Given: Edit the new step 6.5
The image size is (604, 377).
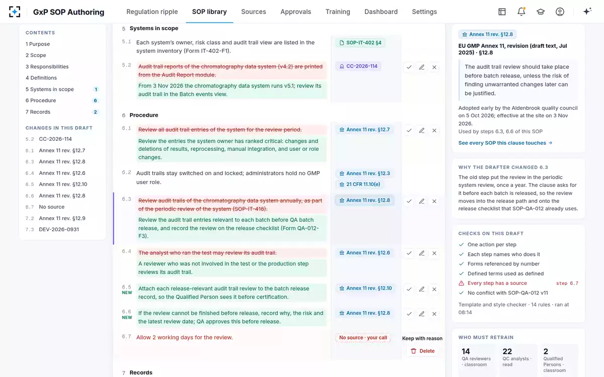Looking at the screenshot, I should [422, 289].
